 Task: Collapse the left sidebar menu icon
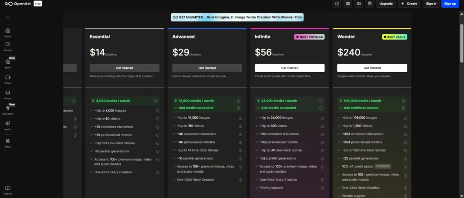tap(8, 18)
